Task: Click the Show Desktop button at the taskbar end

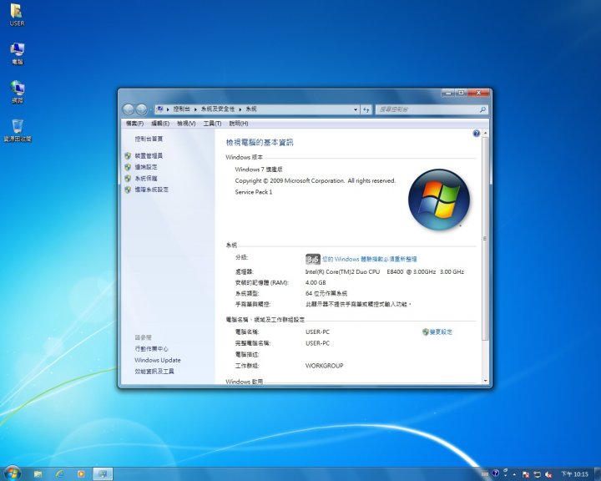Action: tap(597, 474)
